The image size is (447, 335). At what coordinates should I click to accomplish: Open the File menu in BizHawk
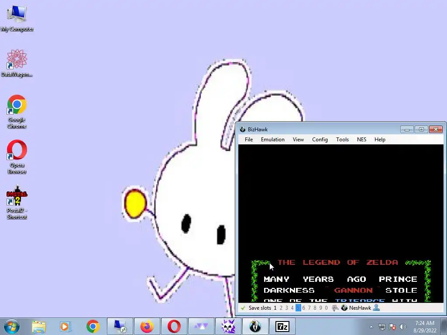pyautogui.click(x=248, y=140)
